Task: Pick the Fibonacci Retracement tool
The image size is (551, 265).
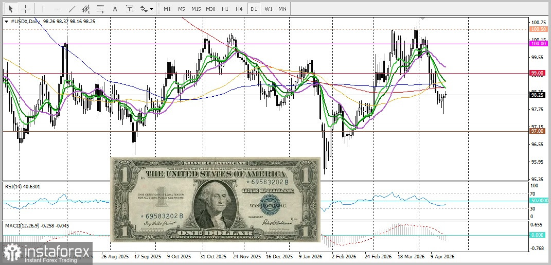Action: [x=101, y=9]
